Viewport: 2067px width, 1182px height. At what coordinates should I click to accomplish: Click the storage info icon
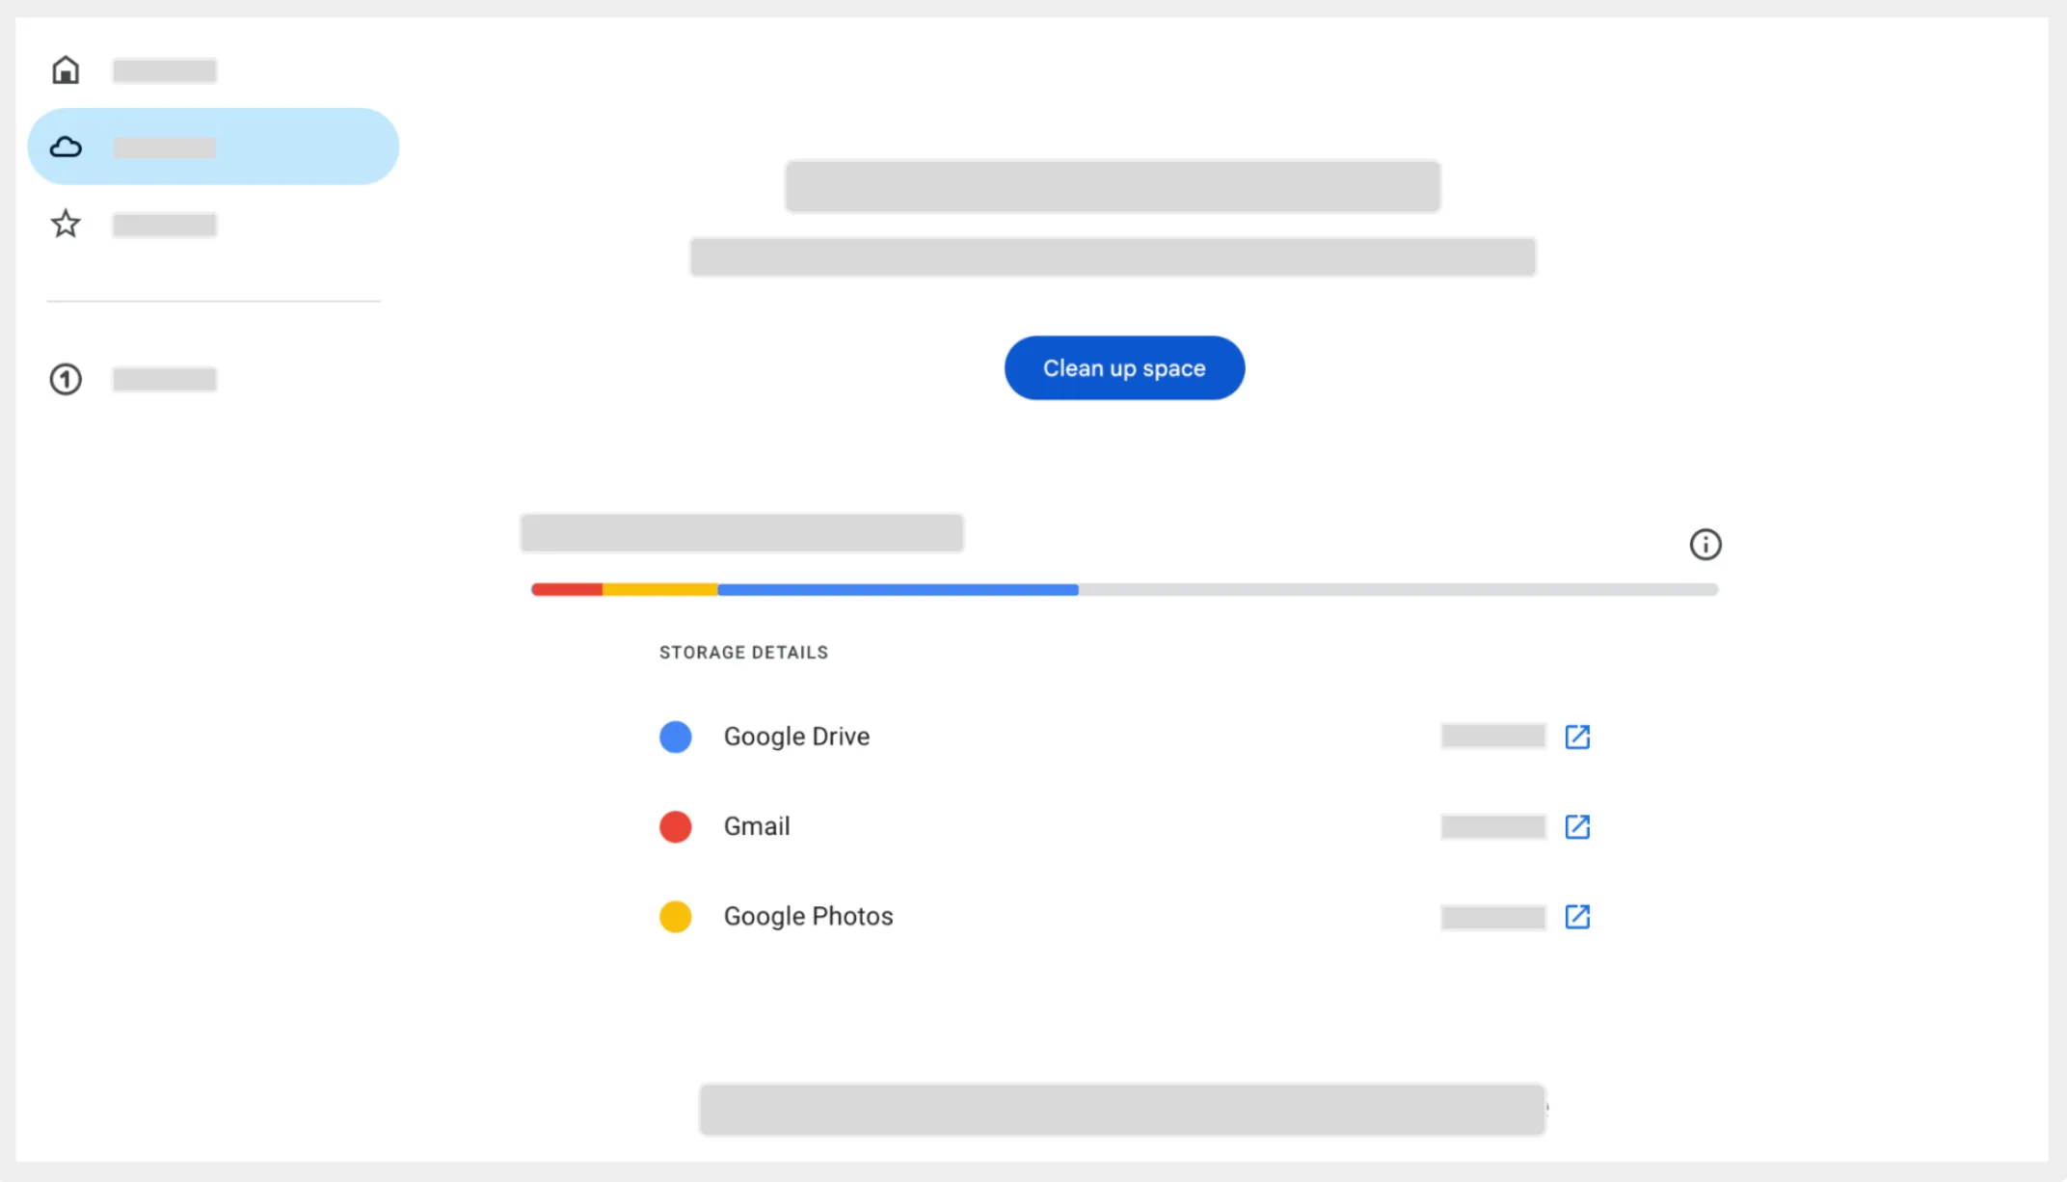pyautogui.click(x=1705, y=545)
